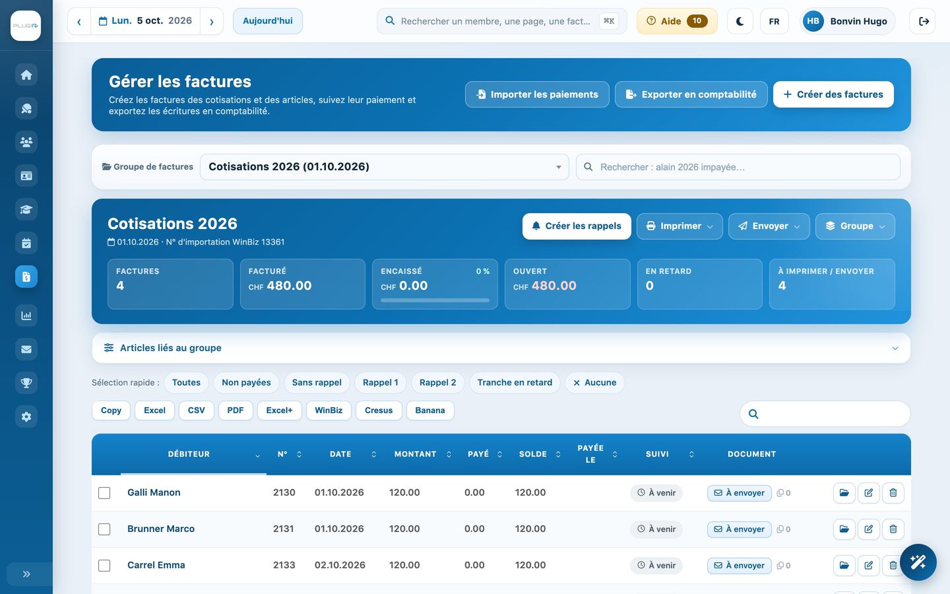Image resolution: width=950 pixels, height=594 pixels.
Task: Export the table with the WinBiz button
Action: click(x=329, y=411)
